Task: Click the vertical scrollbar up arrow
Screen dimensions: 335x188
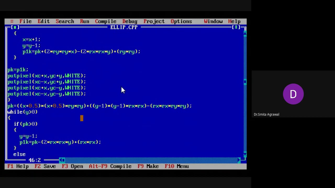Action: point(245,33)
